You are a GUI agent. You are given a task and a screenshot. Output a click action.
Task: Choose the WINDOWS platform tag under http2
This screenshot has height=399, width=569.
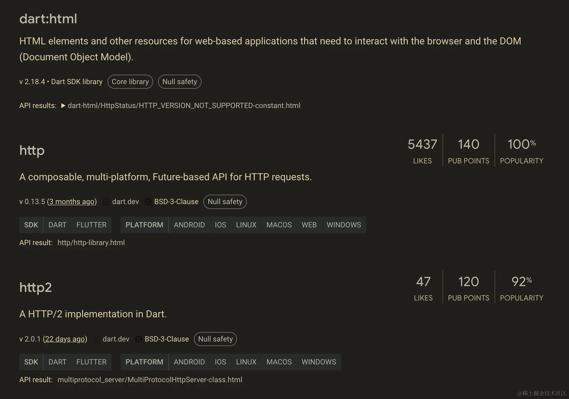click(319, 362)
